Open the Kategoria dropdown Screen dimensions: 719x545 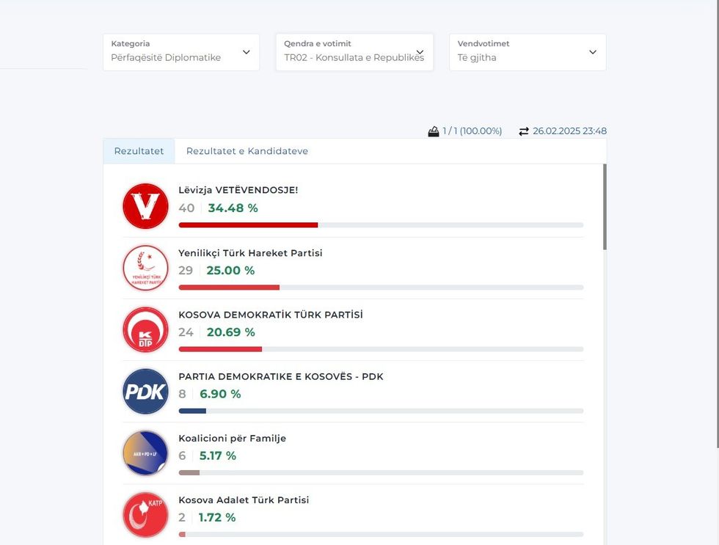pyautogui.click(x=180, y=51)
